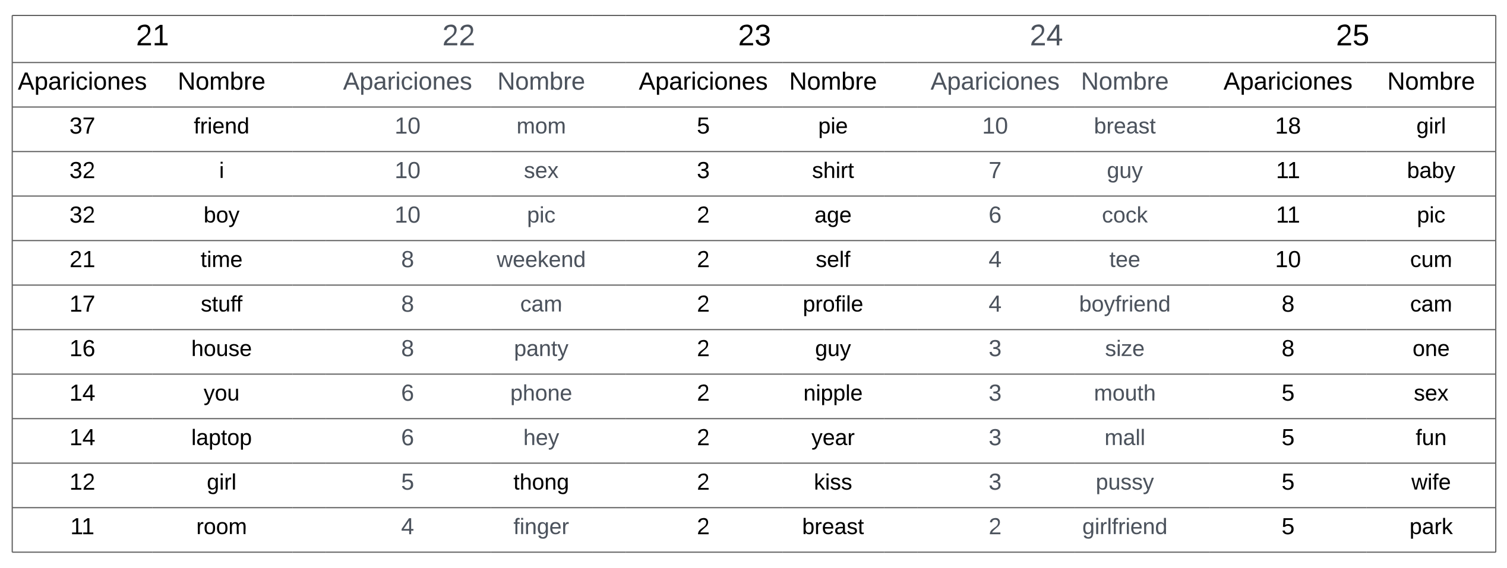Click the 'shirt' cell
The width and height of the screenshot is (1507, 568).
(833, 171)
